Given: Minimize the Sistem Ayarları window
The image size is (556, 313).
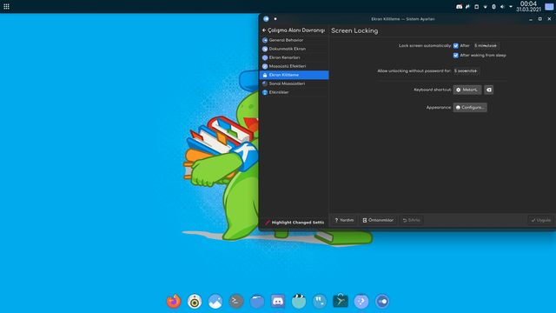Looking at the screenshot, I should (x=531, y=19).
